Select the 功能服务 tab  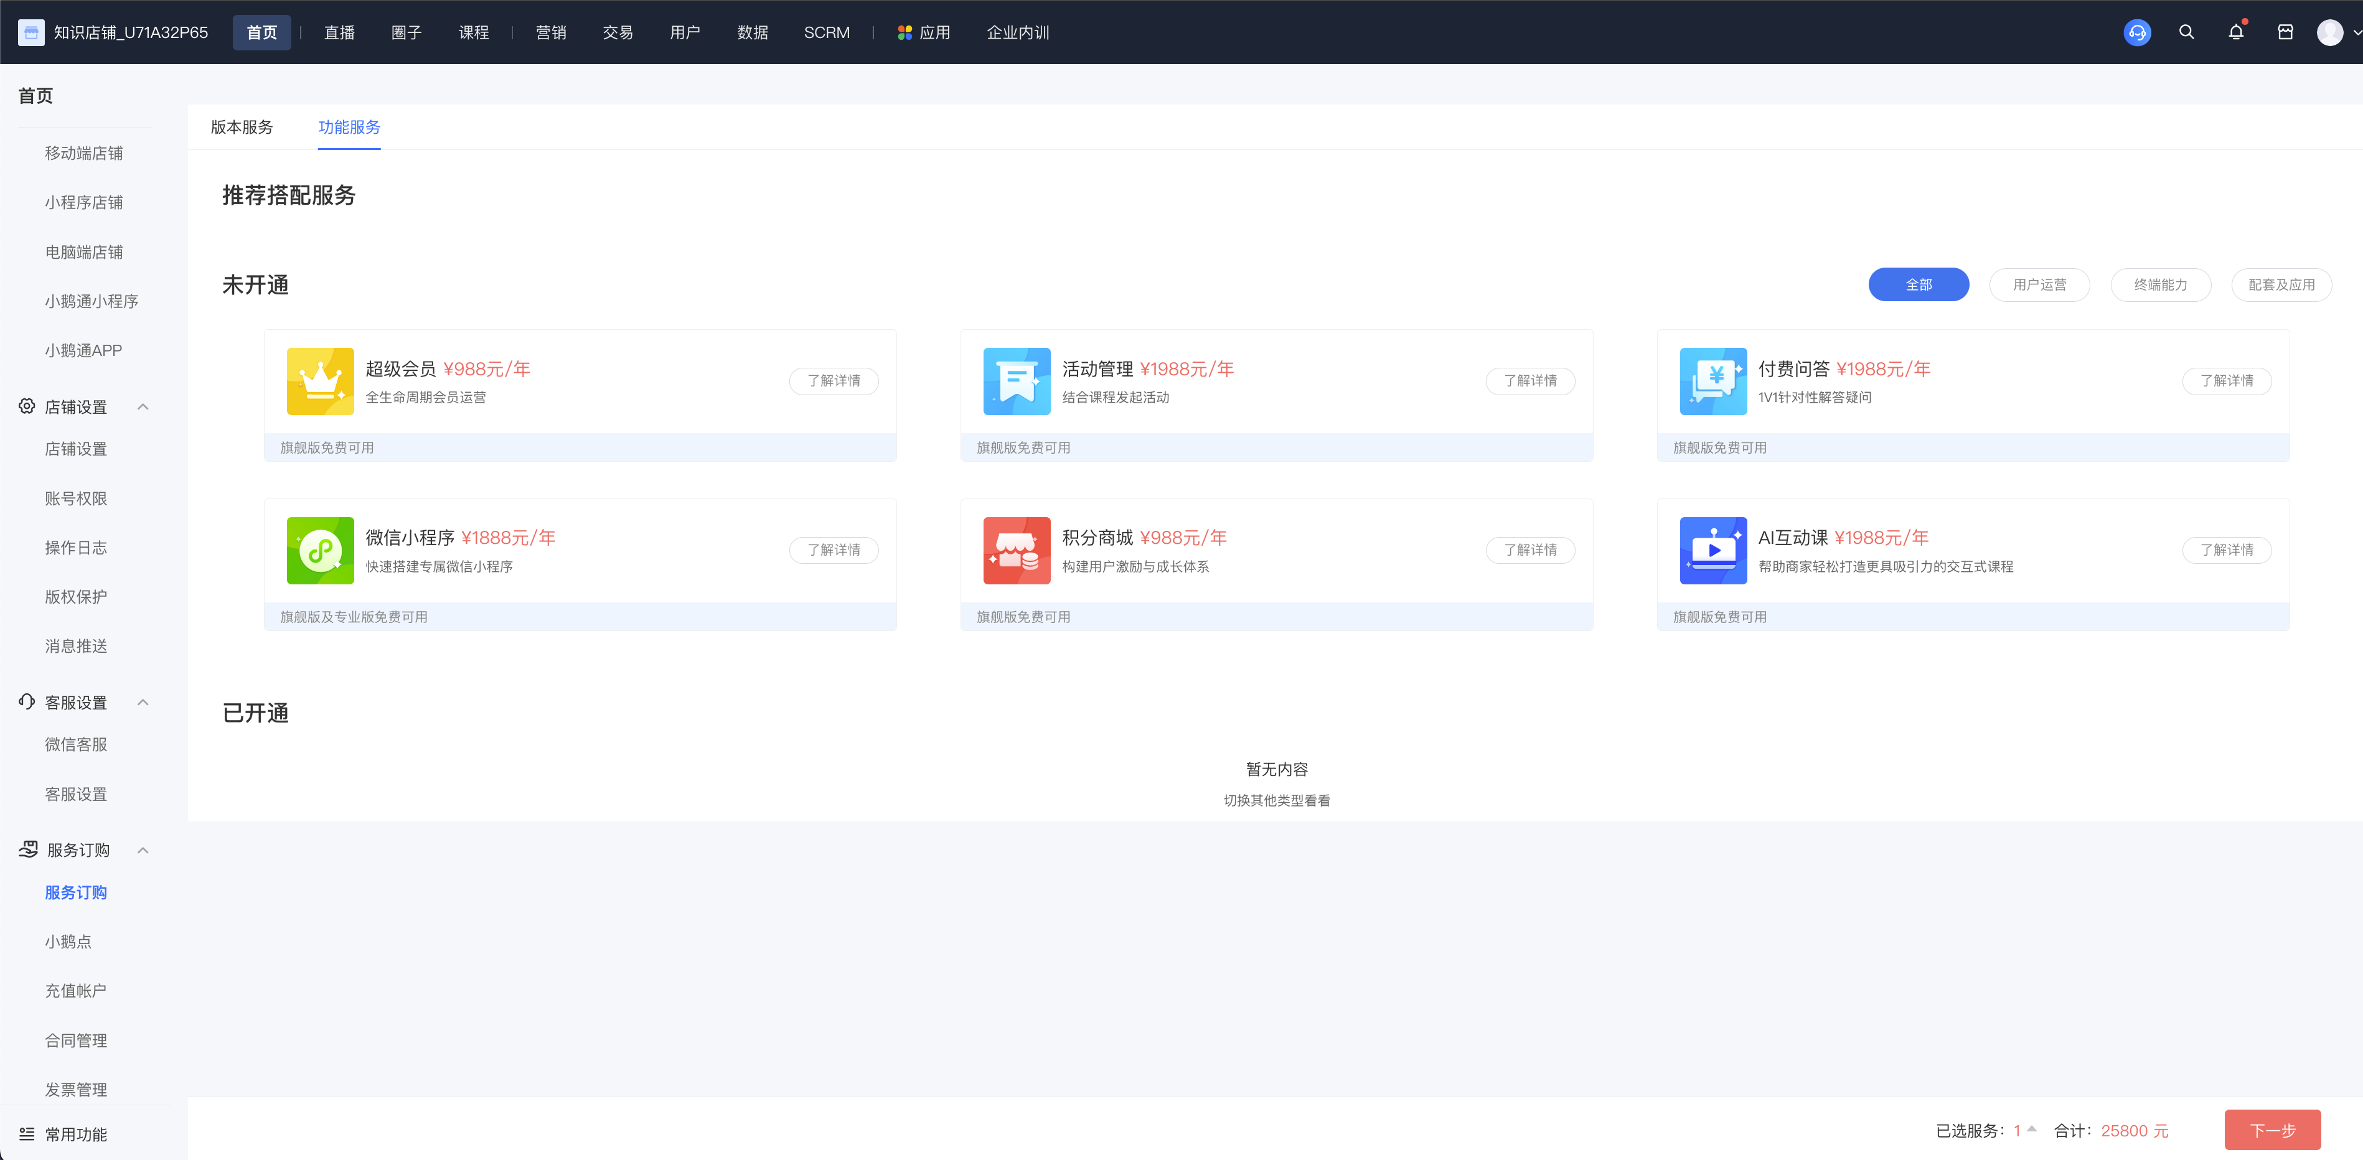coord(349,126)
